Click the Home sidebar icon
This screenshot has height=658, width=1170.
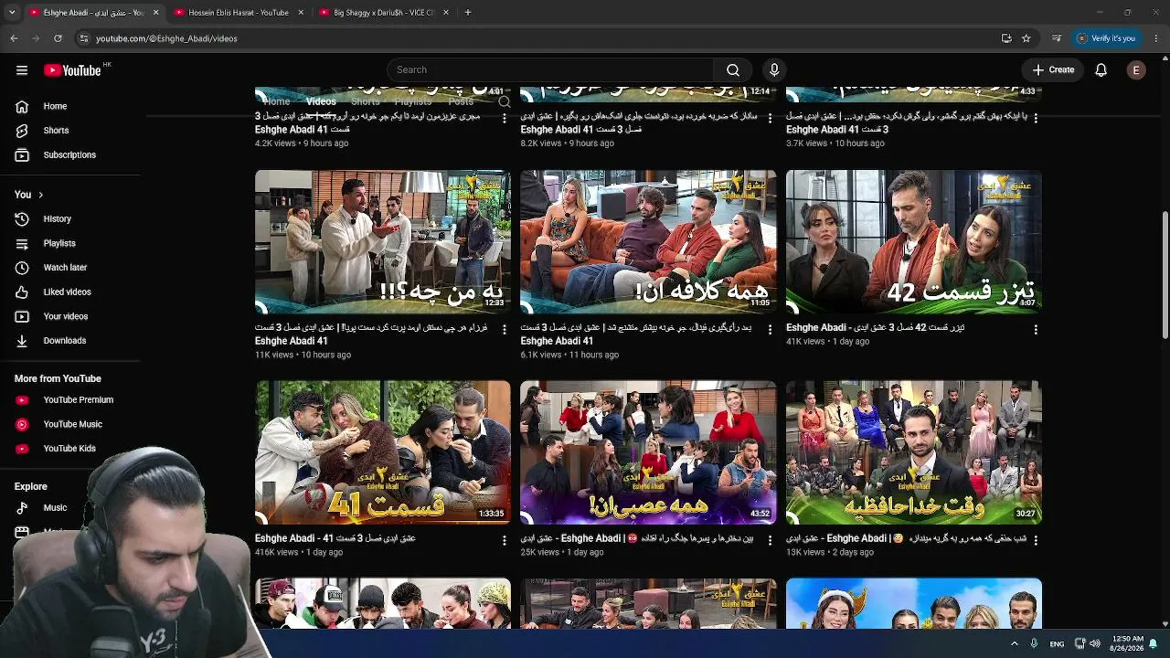pyautogui.click(x=22, y=106)
